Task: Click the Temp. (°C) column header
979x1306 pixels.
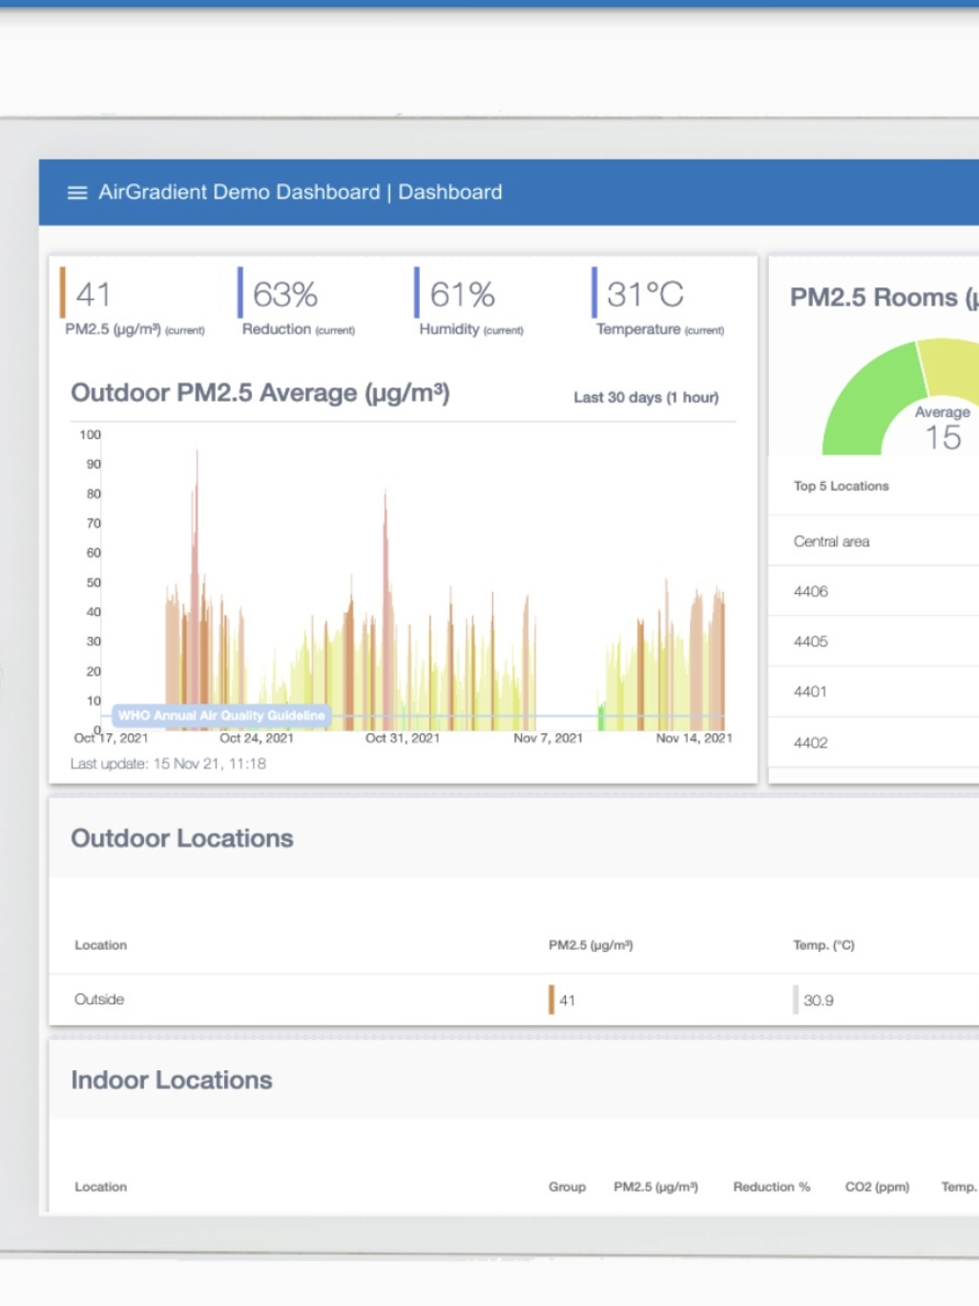Action: [x=823, y=945]
